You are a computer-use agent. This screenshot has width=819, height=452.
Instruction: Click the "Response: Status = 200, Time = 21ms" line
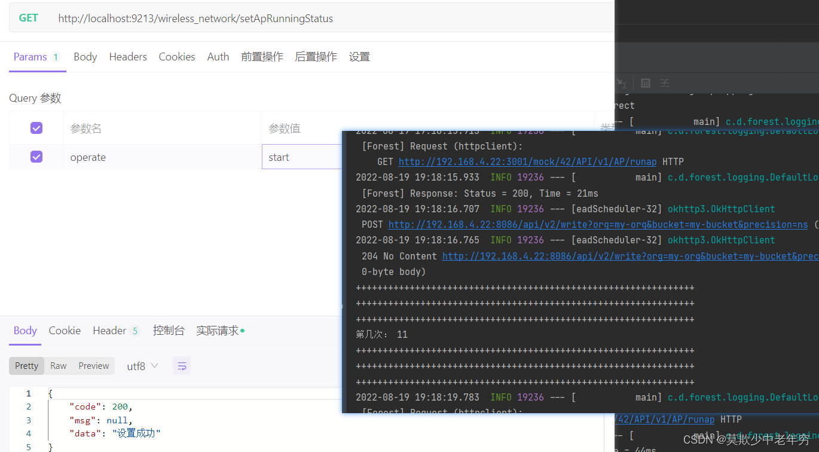480,193
